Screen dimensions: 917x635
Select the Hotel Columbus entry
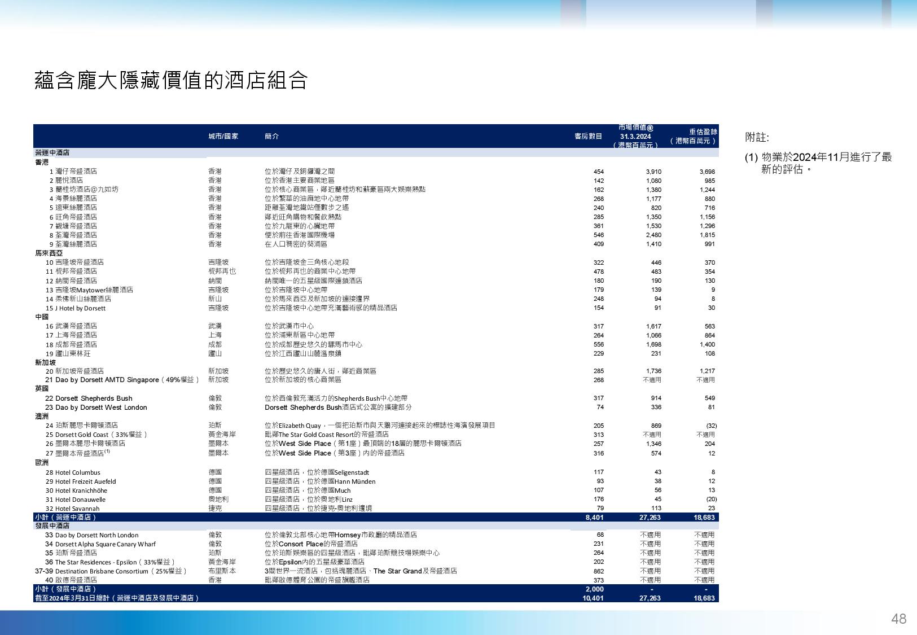(78, 472)
